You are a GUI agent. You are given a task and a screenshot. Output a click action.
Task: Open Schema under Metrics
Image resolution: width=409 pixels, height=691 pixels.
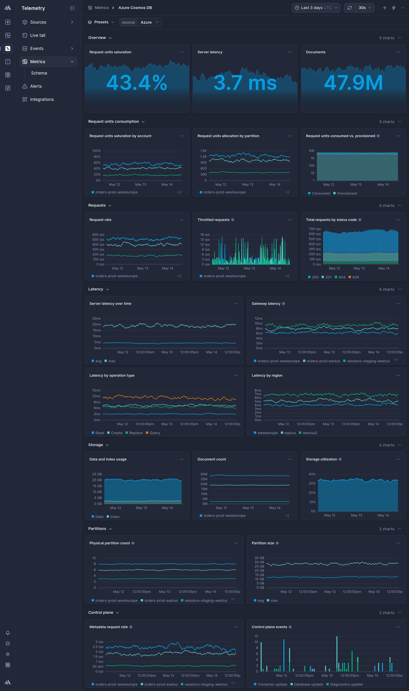click(39, 73)
